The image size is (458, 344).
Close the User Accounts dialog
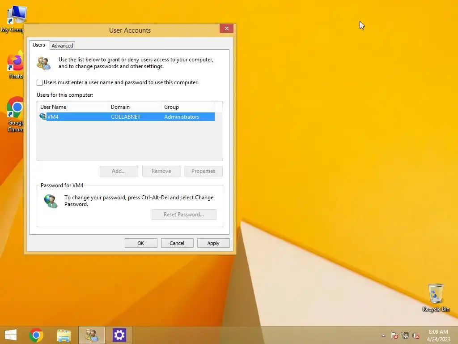click(x=227, y=28)
